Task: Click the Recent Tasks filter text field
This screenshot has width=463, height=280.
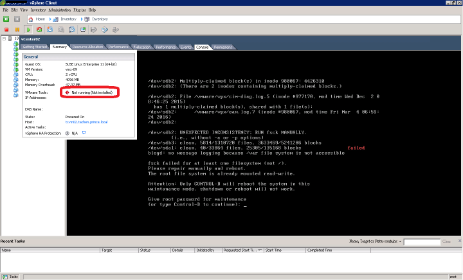Action: [422, 242]
